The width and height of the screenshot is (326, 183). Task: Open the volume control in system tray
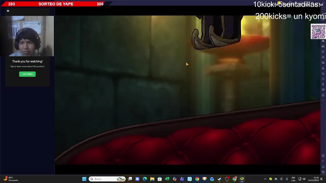304,179
